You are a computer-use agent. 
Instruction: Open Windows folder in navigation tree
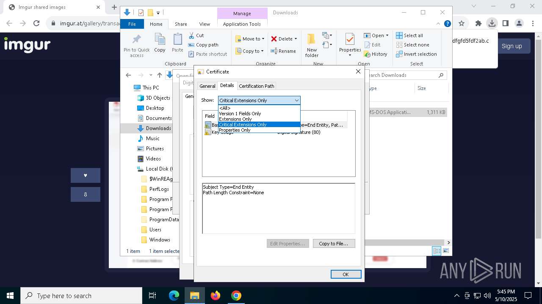point(160,240)
